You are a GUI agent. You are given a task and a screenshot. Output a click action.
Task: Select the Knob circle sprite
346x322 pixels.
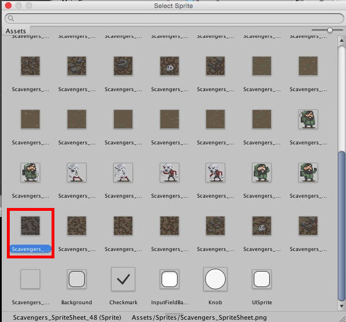(x=215, y=279)
